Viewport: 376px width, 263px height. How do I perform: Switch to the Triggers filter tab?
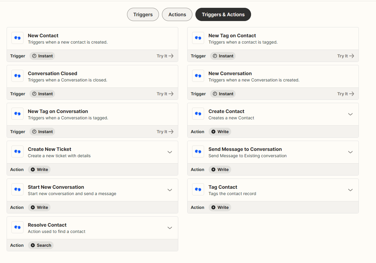click(143, 14)
